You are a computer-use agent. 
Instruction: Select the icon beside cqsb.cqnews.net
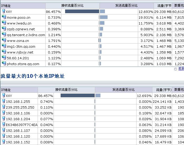click(4, 29)
